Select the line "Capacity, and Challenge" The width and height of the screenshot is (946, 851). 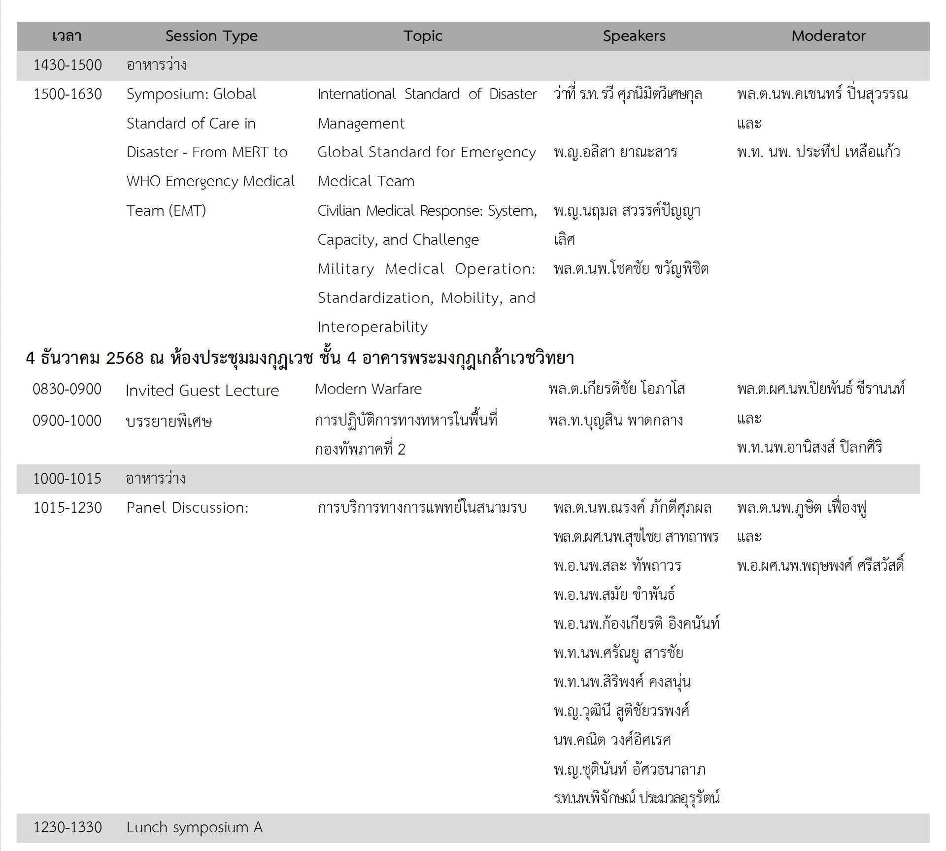click(x=398, y=240)
